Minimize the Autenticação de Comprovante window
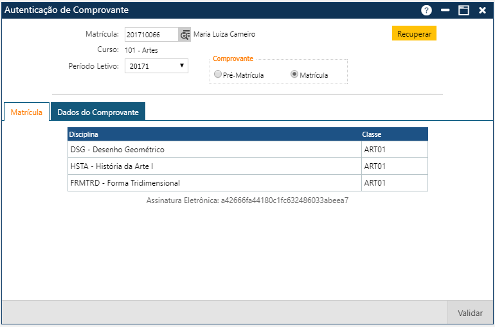The height and width of the screenshot is (327, 495). (445, 10)
